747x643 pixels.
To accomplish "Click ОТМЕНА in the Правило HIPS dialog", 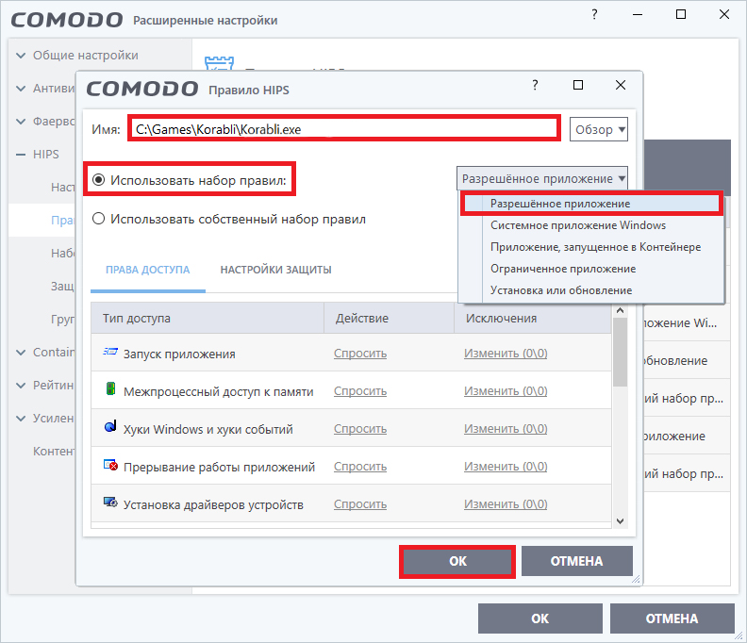I will 577,561.
